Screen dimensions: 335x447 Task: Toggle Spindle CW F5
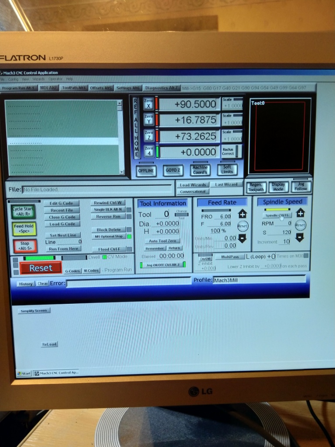point(277,216)
